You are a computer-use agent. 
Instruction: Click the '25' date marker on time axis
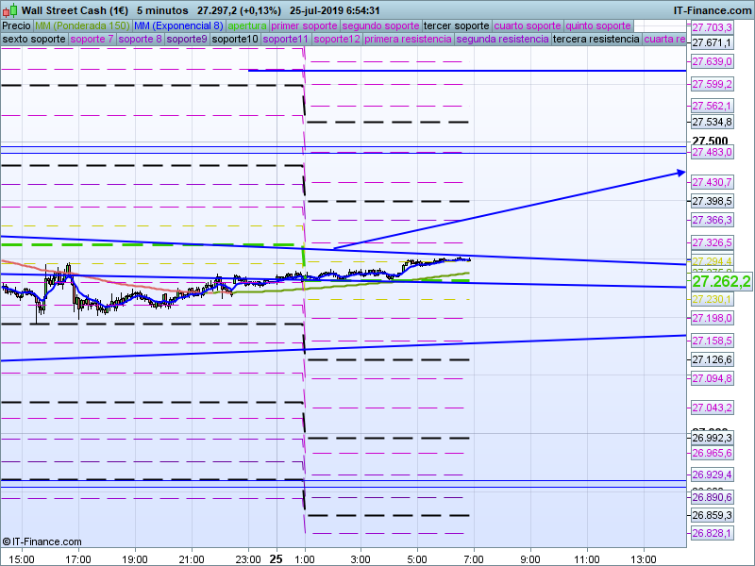(276, 558)
